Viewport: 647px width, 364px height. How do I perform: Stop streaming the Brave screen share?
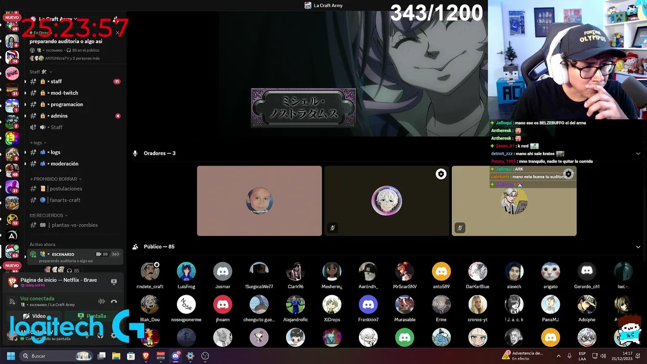pos(114,282)
